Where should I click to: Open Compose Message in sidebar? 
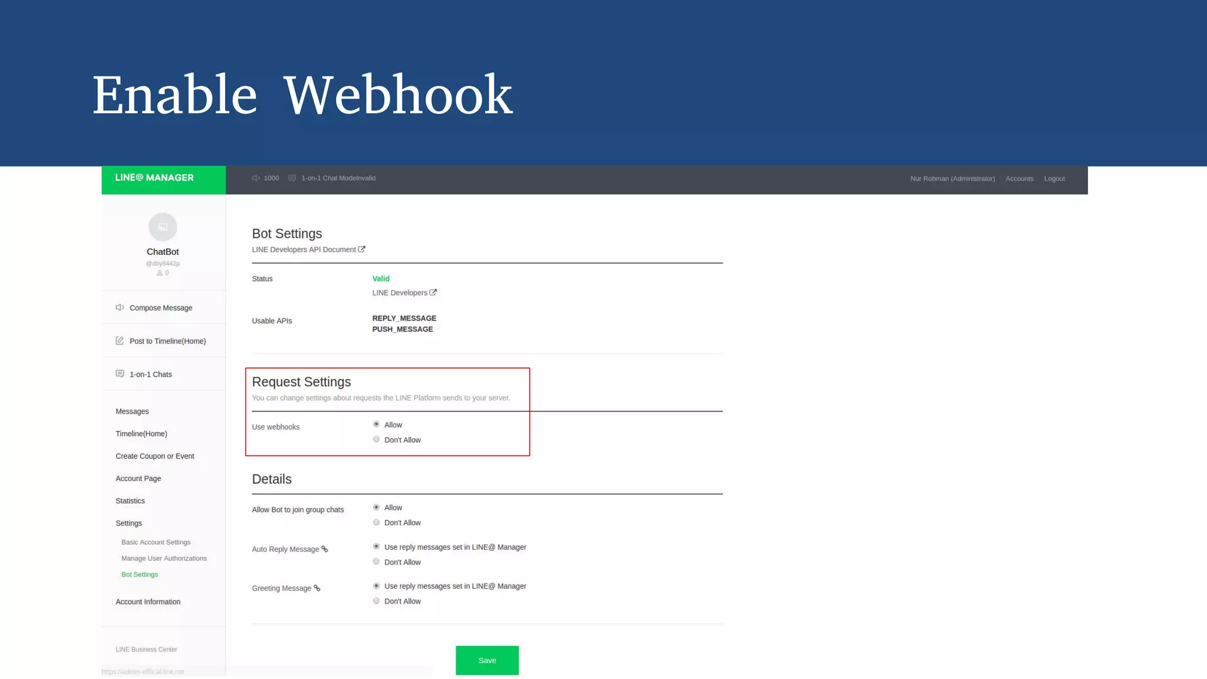pos(161,308)
